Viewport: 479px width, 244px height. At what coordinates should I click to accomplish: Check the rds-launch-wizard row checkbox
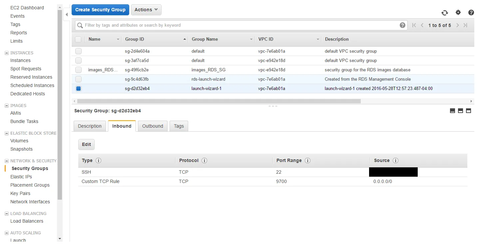click(78, 79)
